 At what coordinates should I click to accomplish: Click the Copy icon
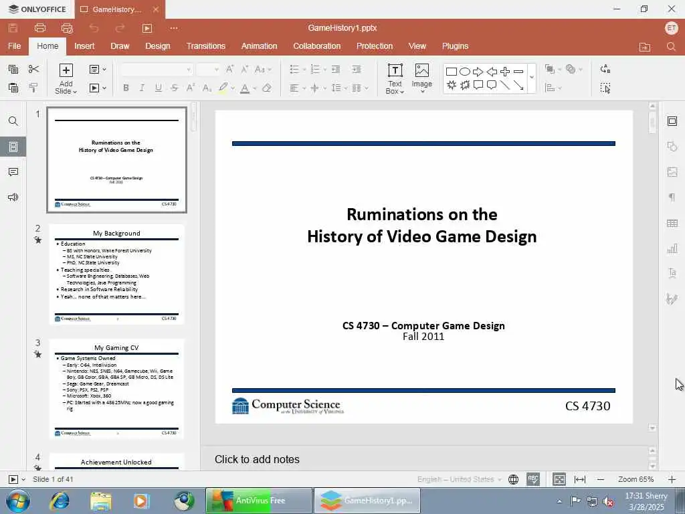(13, 69)
